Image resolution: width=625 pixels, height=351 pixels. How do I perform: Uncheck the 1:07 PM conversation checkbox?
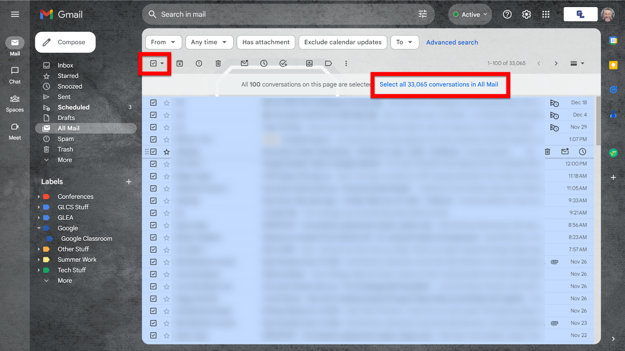pos(154,139)
